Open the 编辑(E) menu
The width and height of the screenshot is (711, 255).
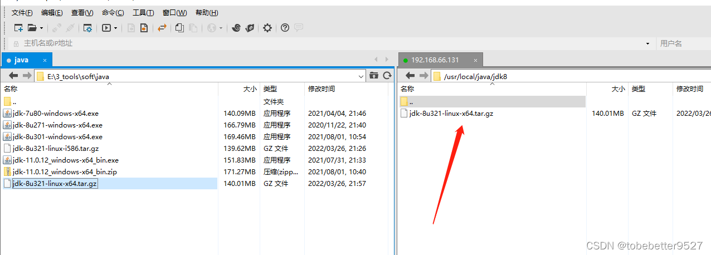[52, 13]
